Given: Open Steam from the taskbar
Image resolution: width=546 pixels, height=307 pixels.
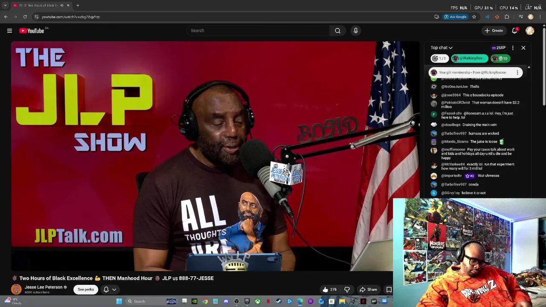Looking at the screenshot, I should pyautogui.click(x=279, y=301).
